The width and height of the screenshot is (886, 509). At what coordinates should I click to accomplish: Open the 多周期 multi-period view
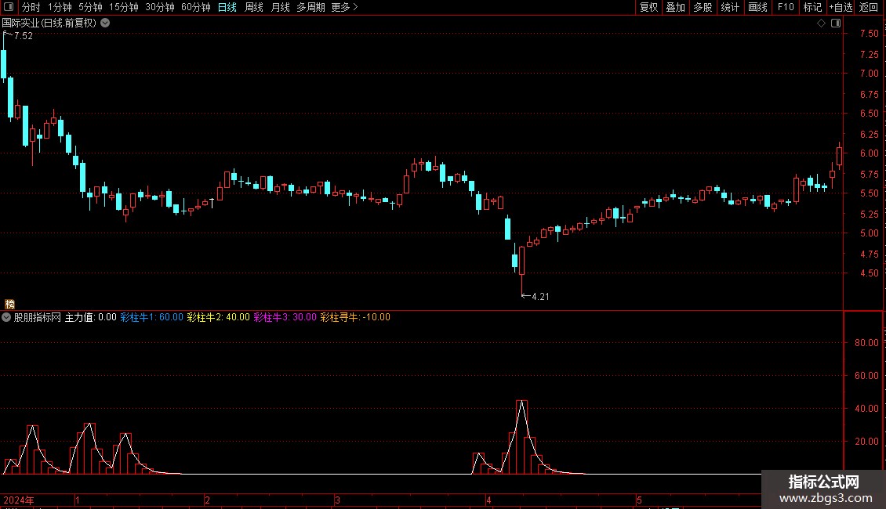click(310, 7)
